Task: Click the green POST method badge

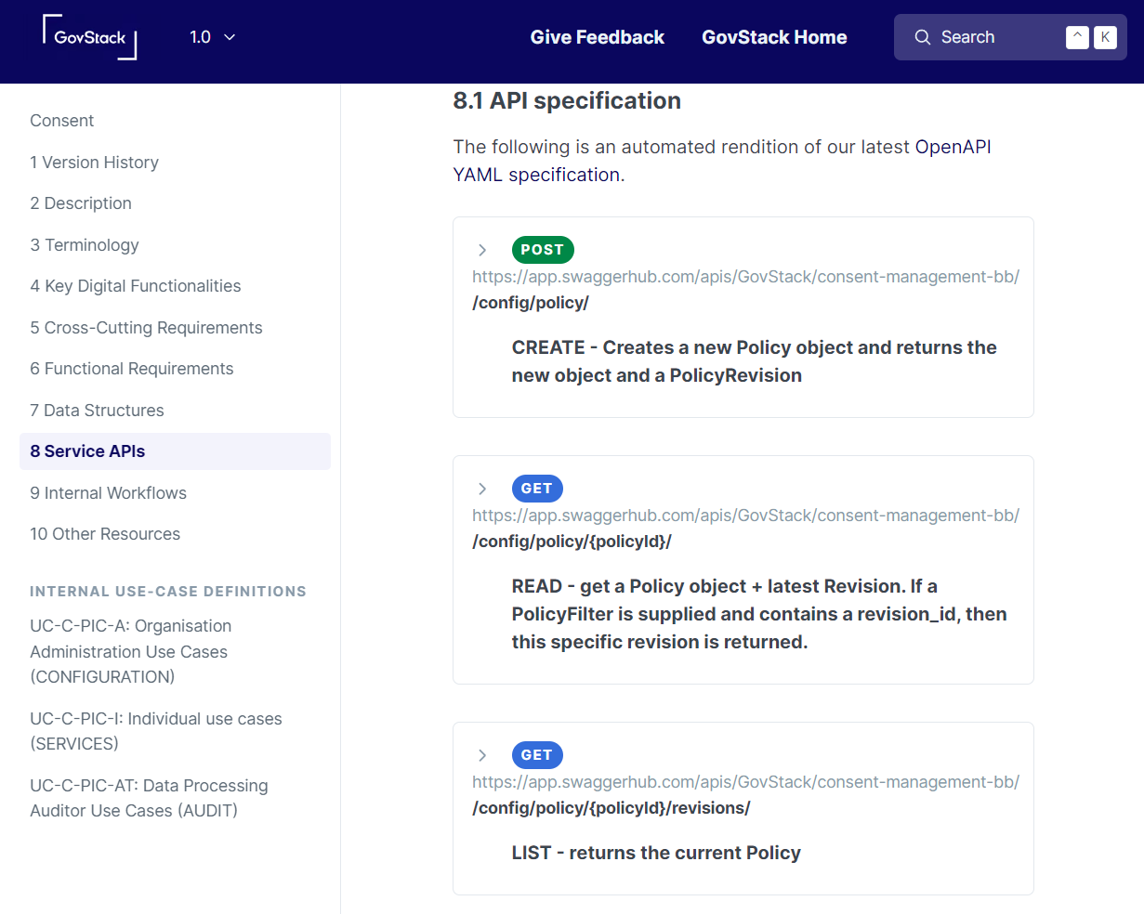Action: tap(542, 250)
